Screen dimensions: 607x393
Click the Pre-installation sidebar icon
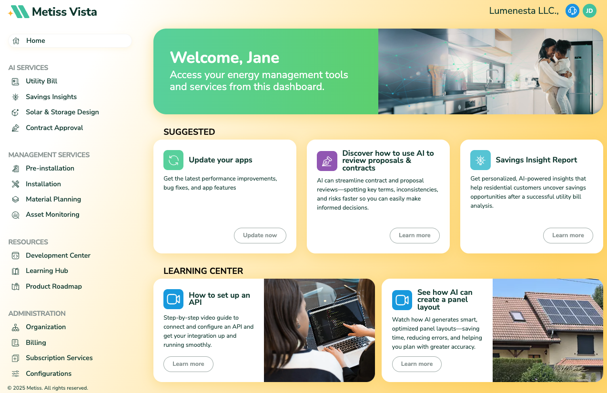(x=16, y=169)
